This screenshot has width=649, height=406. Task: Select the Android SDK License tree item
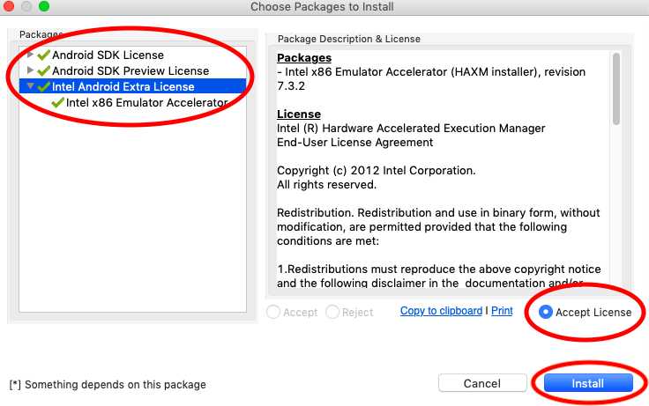click(x=108, y=55)
